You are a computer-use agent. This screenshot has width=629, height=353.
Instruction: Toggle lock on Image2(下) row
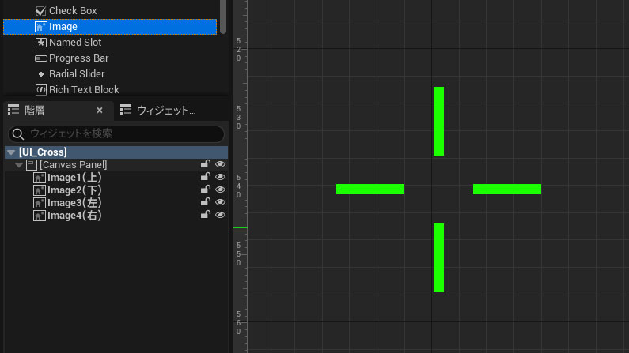[x=206, y=190]
